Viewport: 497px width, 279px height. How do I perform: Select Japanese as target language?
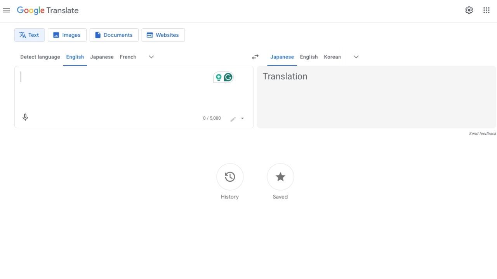[282, 57]
